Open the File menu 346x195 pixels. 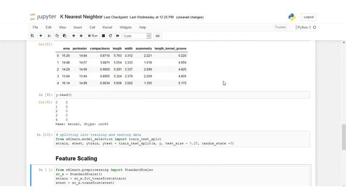point(35,28)
